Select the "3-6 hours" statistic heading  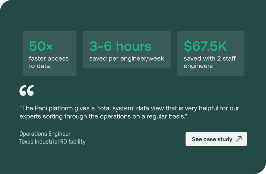click(120, 46)
